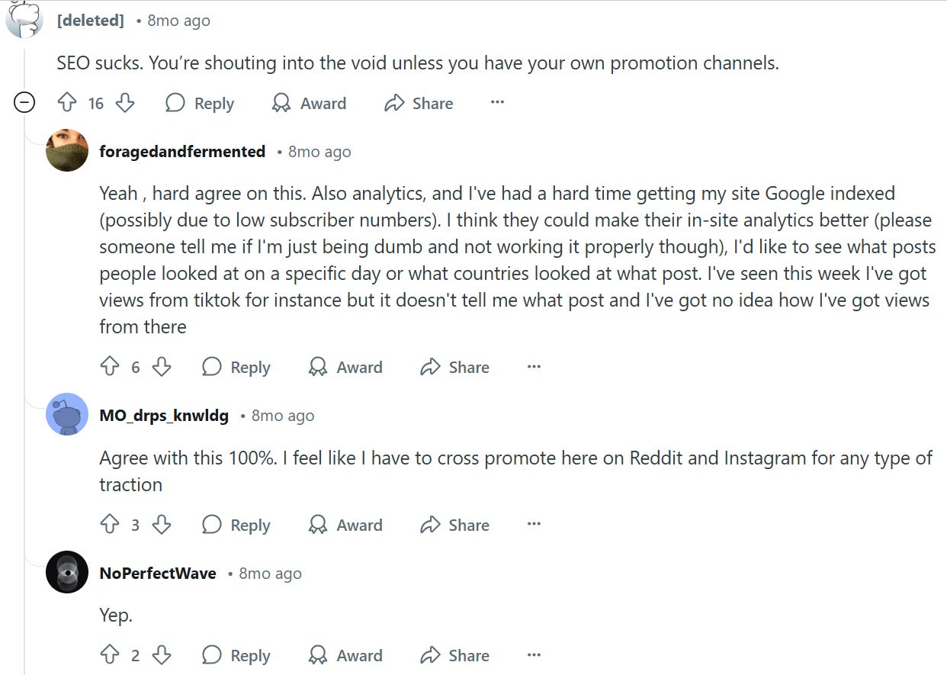947x675 pixels.
Task: Open more options on MO_drps_knwldg's comment
Action: pyautogui.click(x=534, y=524)
